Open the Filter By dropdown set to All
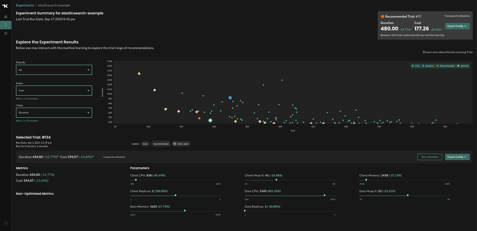 [54, 70]
